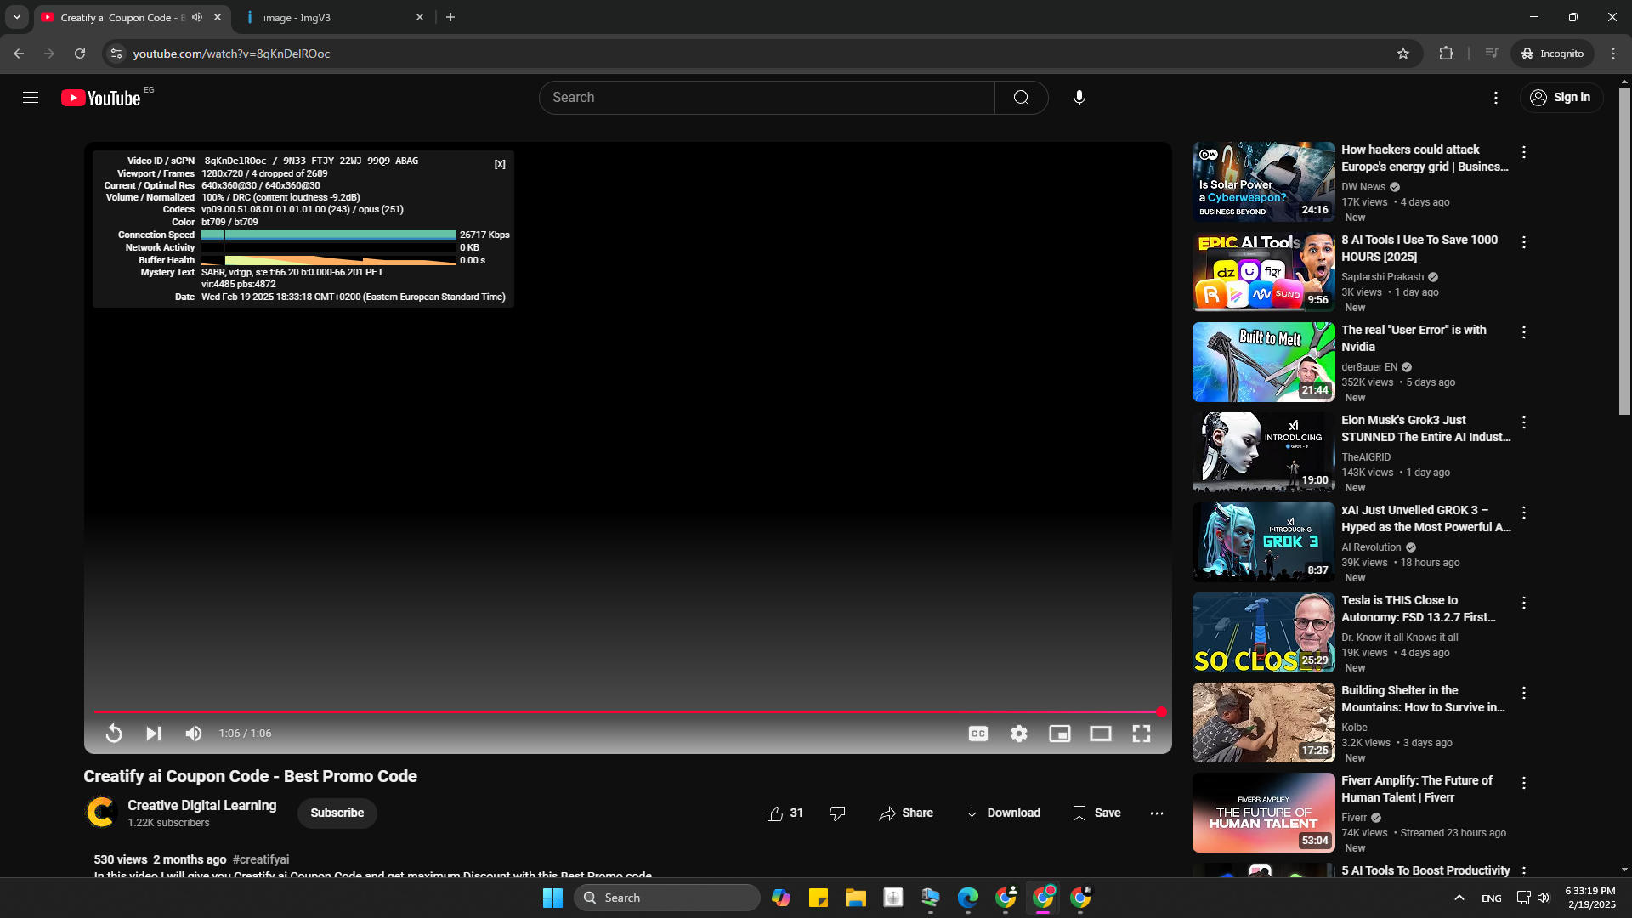Enter fullscreen mode
The height and width of the screenshot is (918, 1632).
(1142, 734)
